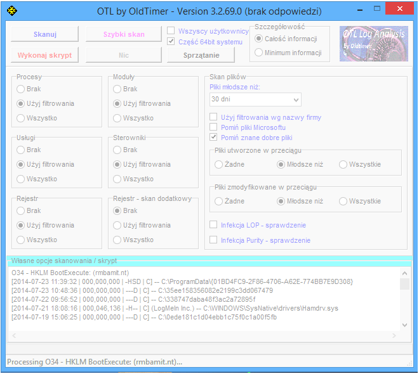Open the Pliki młodsze niż 30 dni dropdown
This screenshot has width=419, height=374.
tap(255, 100)
